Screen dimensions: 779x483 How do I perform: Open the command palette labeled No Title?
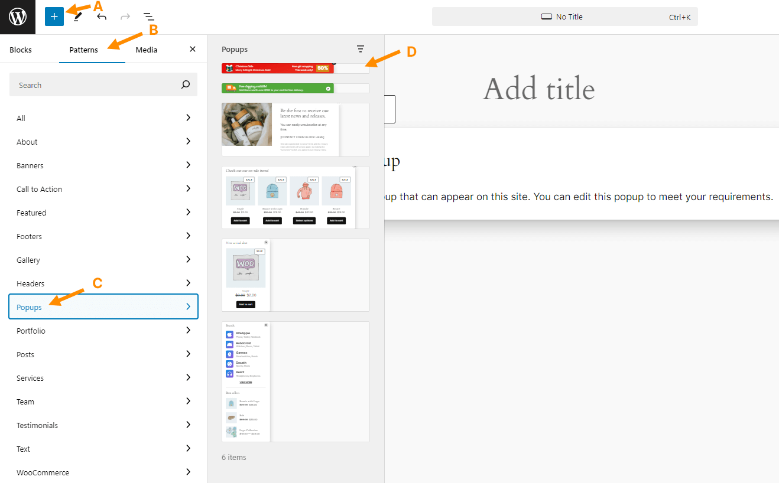(564, 17)
